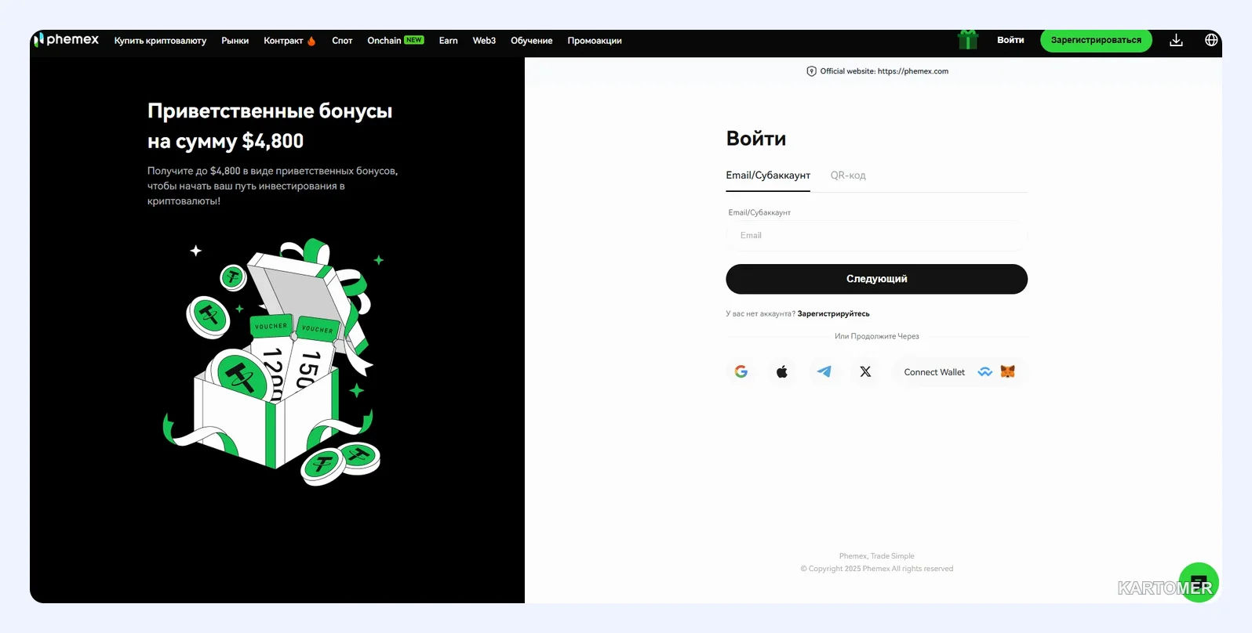Open the Earn menu item
1252x633 pixels.
click(449, 41)
